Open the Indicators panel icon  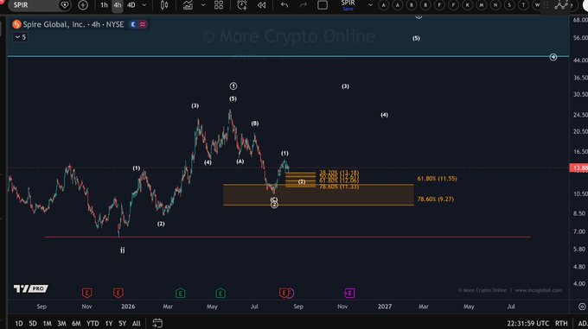(x=188, y=5)
